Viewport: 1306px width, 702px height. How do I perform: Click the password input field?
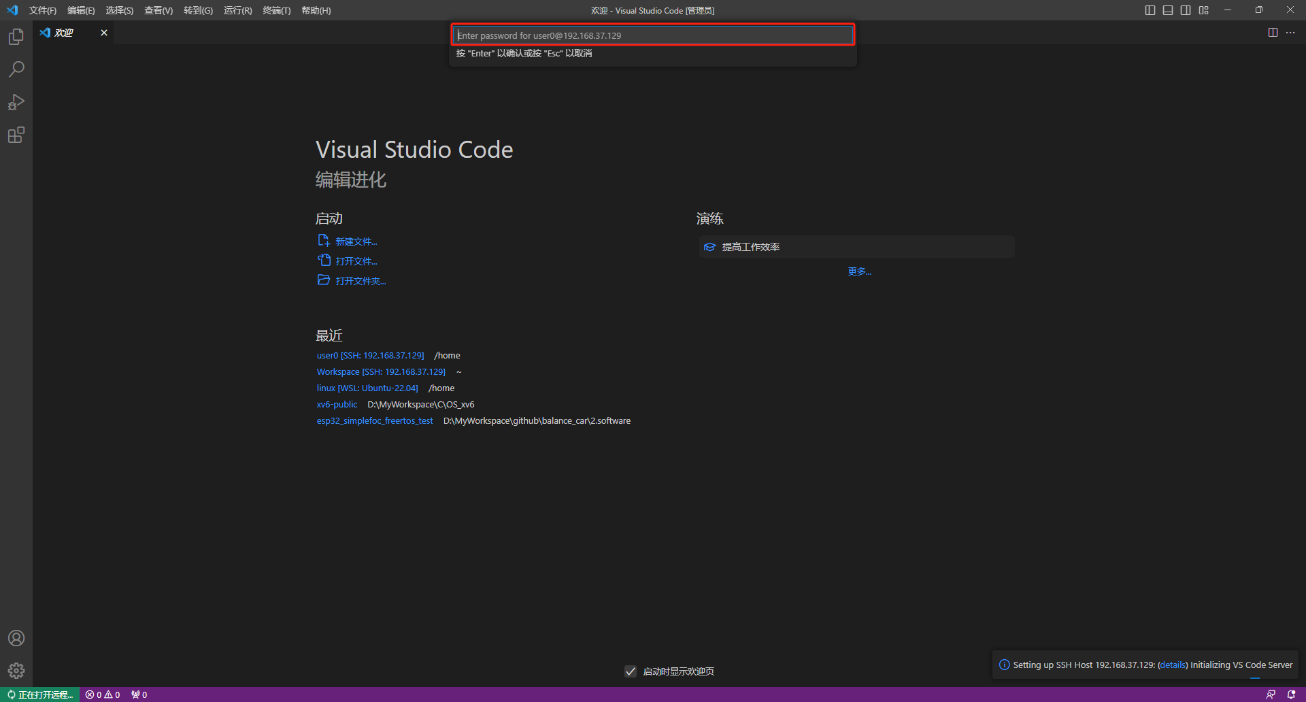click(652, 35)
